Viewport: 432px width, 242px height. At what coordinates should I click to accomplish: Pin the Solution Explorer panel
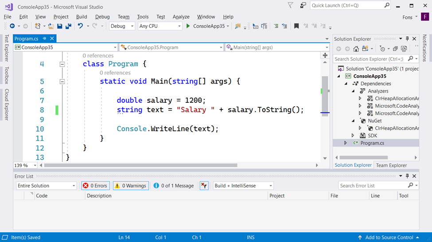tap(407, 39)
